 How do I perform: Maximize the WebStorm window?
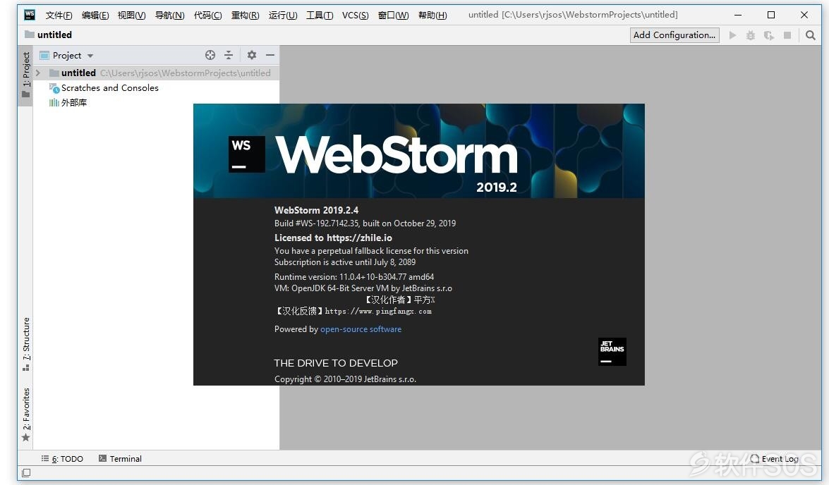(x=771, y=15)
